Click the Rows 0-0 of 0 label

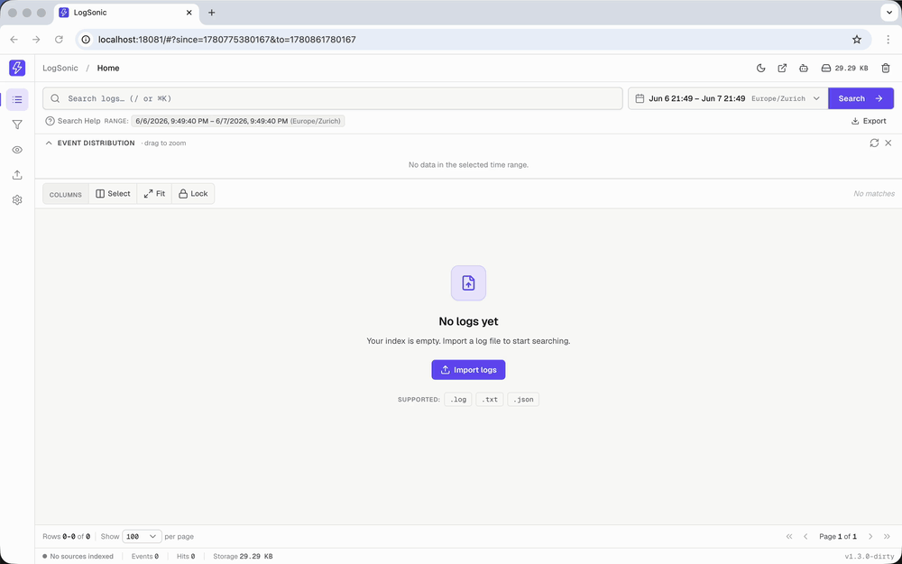coord(66,536)
